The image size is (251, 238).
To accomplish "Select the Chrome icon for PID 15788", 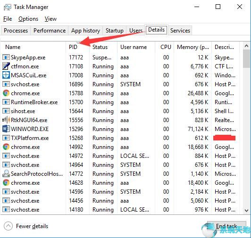I will (6, 93).
